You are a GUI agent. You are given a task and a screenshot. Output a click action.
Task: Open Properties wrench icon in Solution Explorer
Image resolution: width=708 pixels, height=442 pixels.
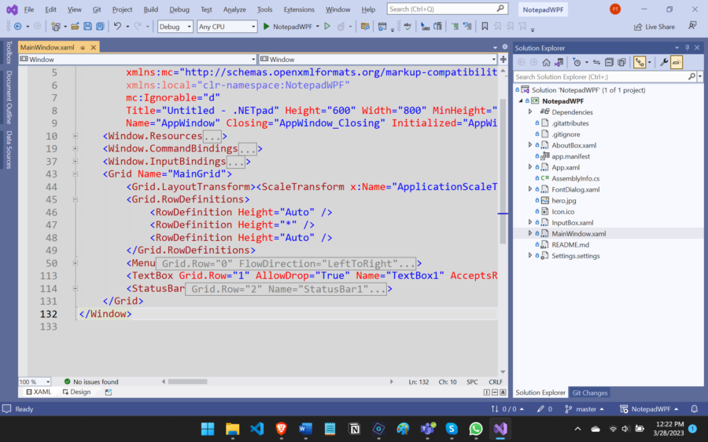[x=664, y=62]
